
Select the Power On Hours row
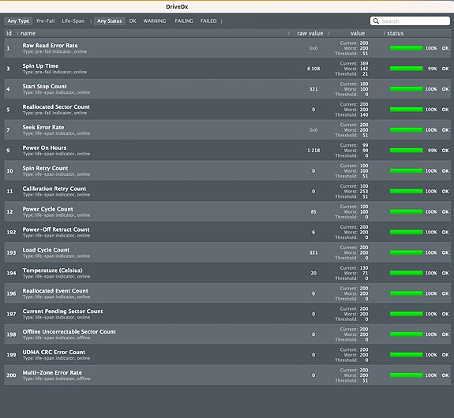(x=227, y=150)
